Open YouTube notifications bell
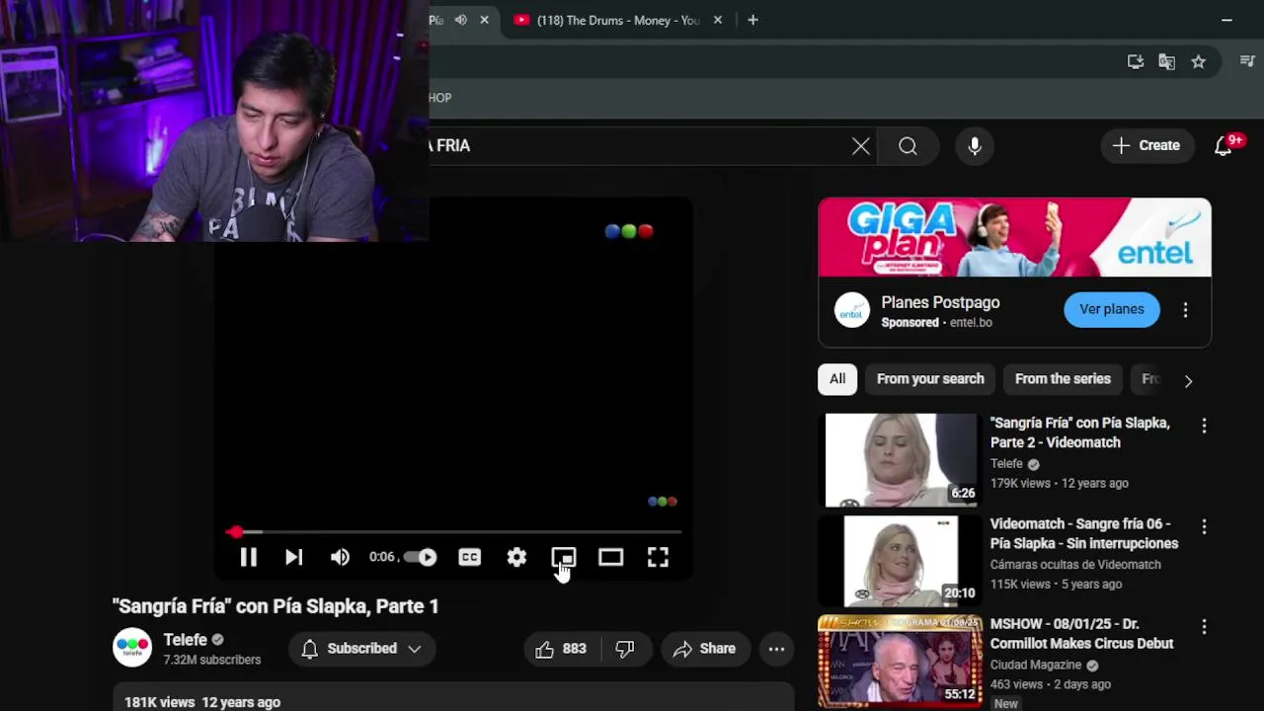 point(1224,146)
